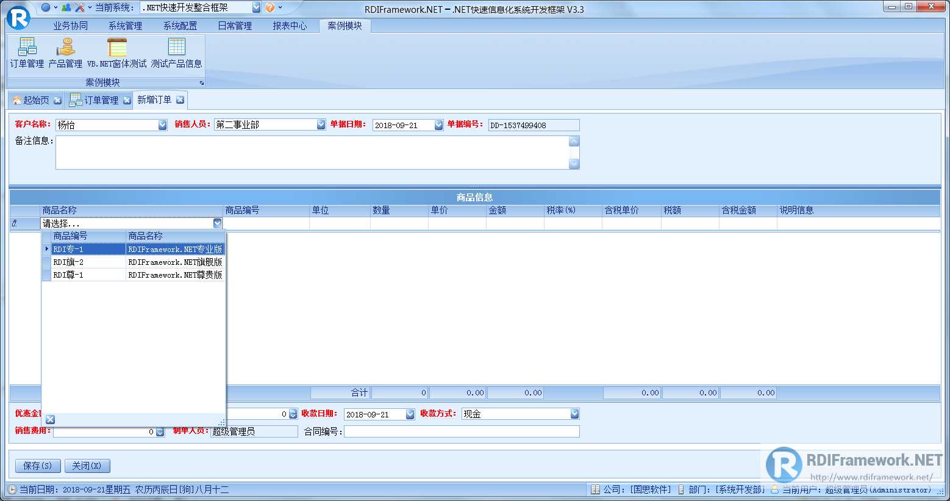Adjust the 优惠金额 spinner arrows
Image resolution: width=950 pixels, height=501 pixels.
point(293,414)
